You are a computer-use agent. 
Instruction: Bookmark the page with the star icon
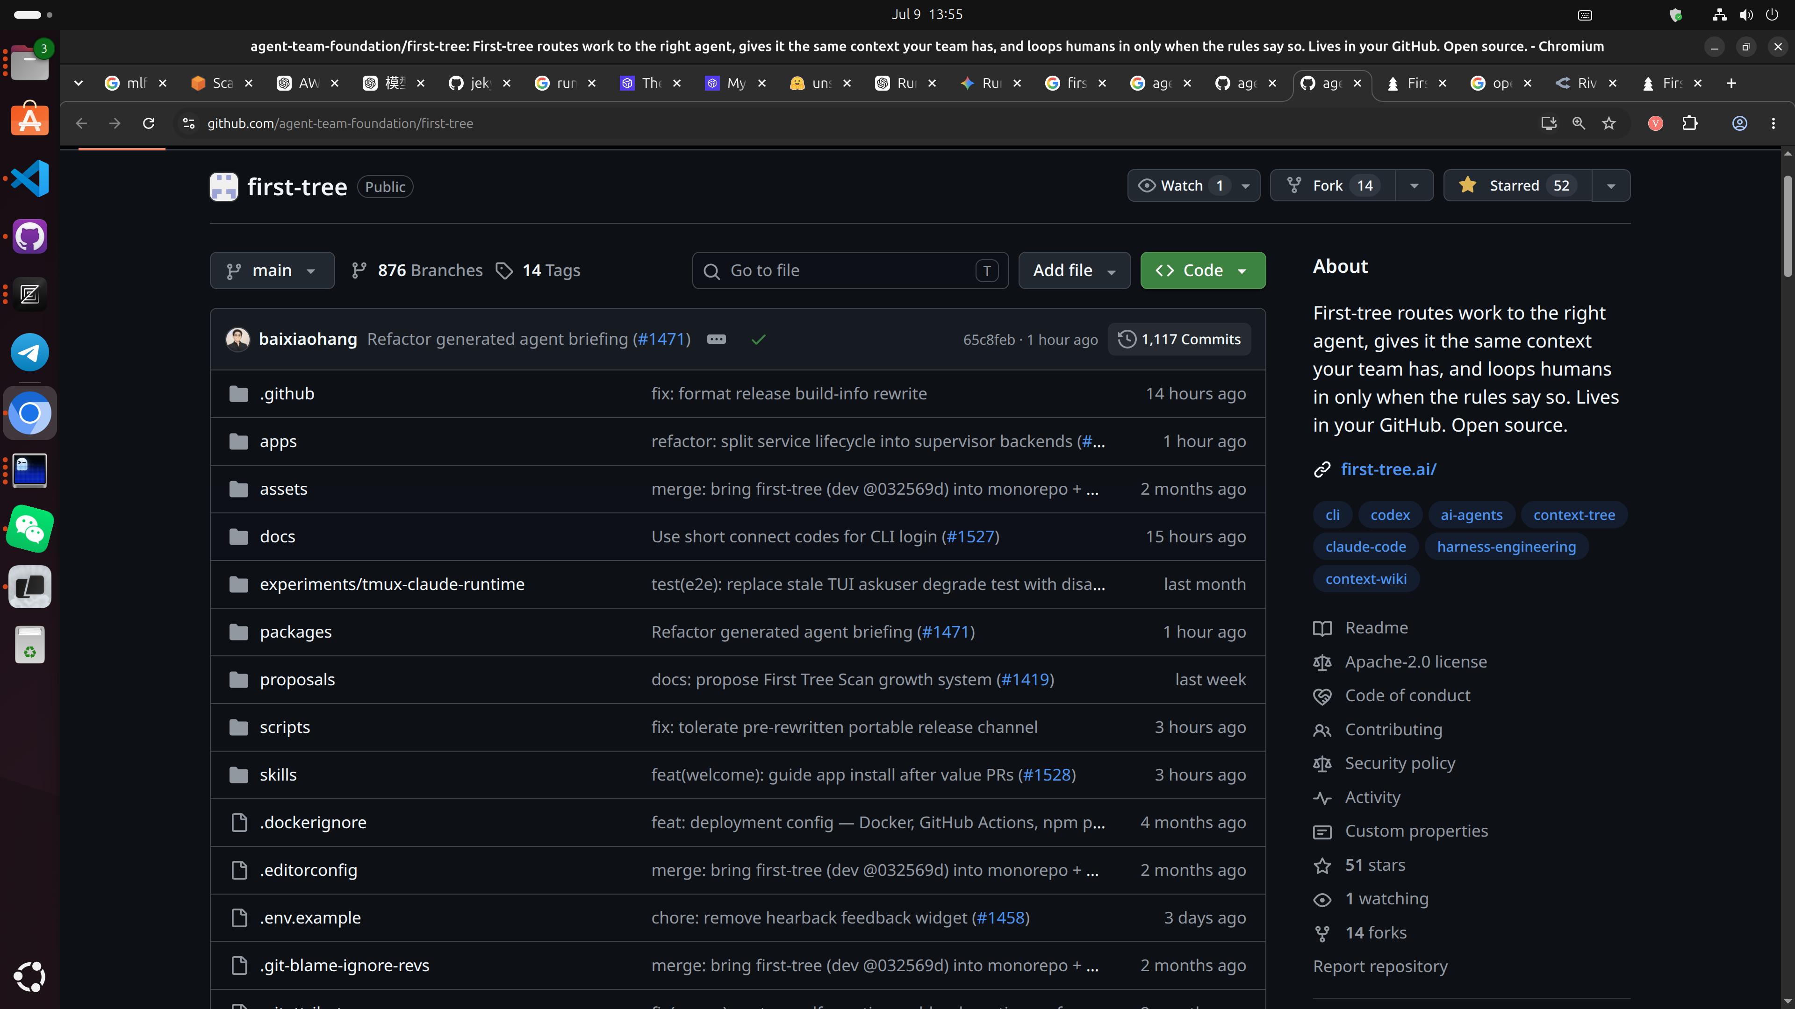click(x=1608, y=123)
